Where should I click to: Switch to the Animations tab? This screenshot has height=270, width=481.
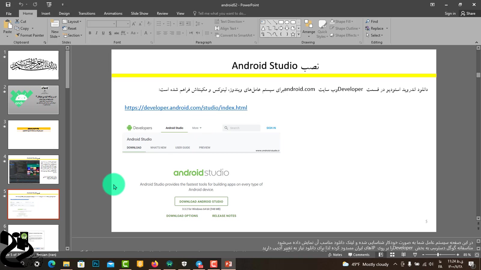pos(113,13)
